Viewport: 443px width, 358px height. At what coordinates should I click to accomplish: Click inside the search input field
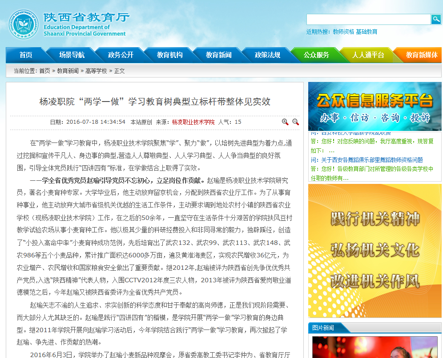[368, 19]
